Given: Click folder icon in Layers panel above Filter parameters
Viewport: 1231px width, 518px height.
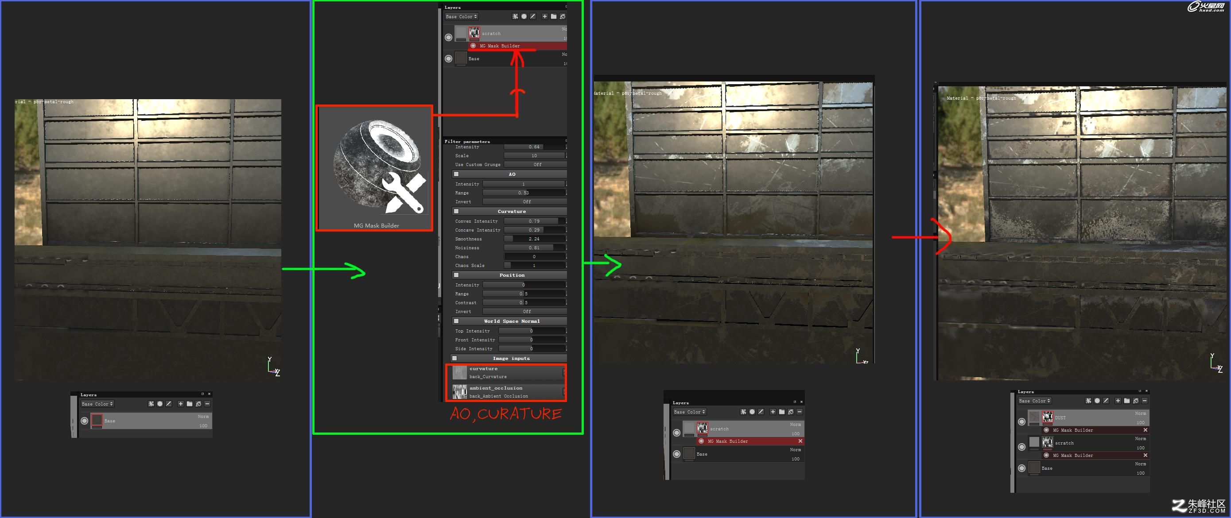Looking at the screenshot, I should click(553, 16).
